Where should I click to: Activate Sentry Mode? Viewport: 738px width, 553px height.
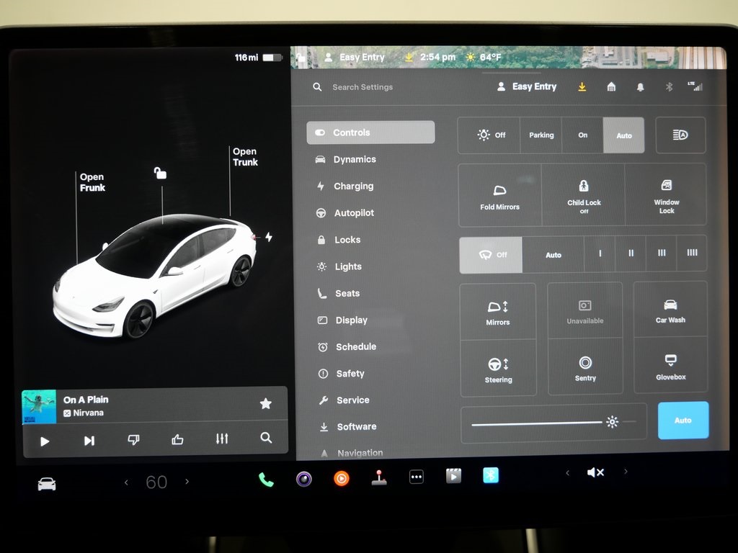[584, 369]
